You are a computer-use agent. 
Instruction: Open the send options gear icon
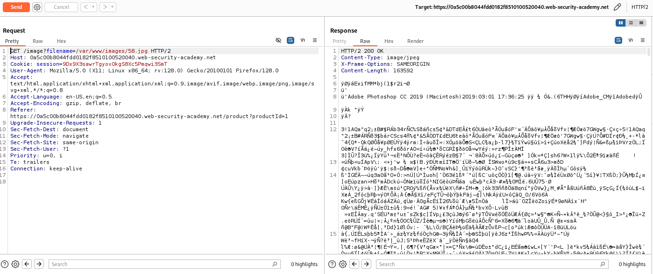click(x=37, y=7)
